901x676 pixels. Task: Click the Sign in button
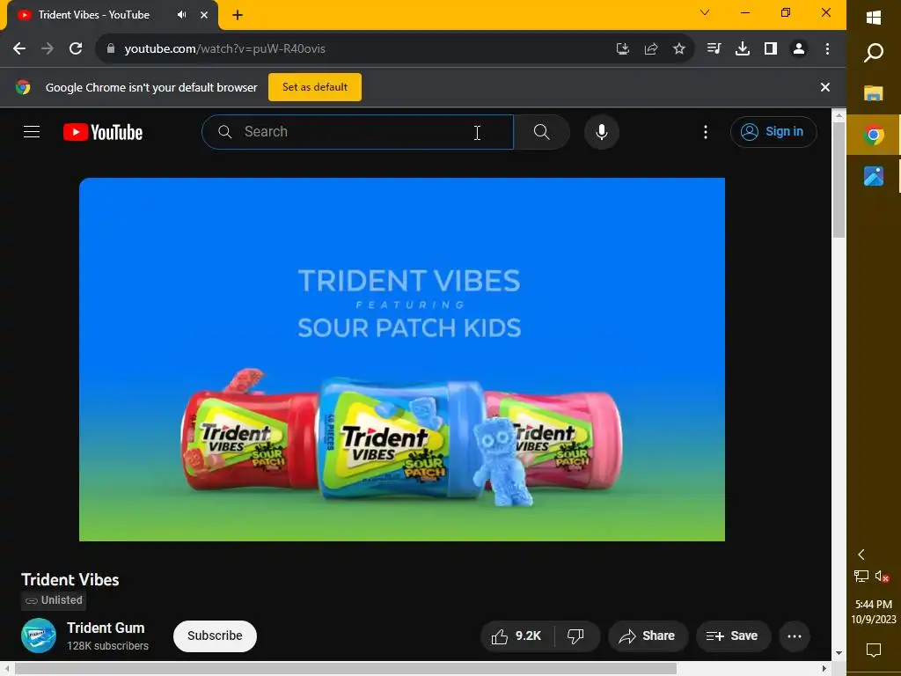pyautogui.click(x=773, y=132)
